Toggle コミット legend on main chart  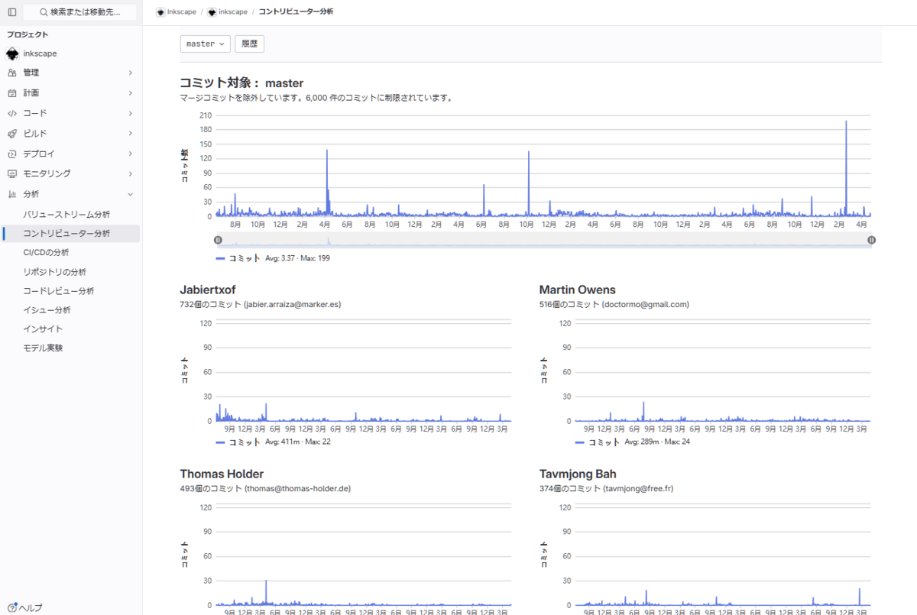tap(238, 258)
